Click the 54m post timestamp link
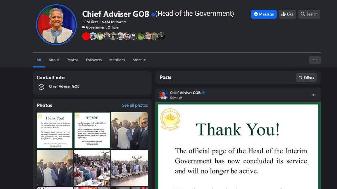 (x=173, y=98)
